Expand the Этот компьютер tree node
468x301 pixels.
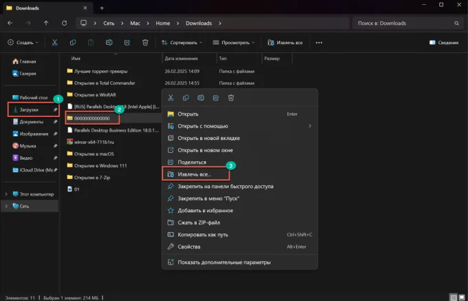point(6,194)
